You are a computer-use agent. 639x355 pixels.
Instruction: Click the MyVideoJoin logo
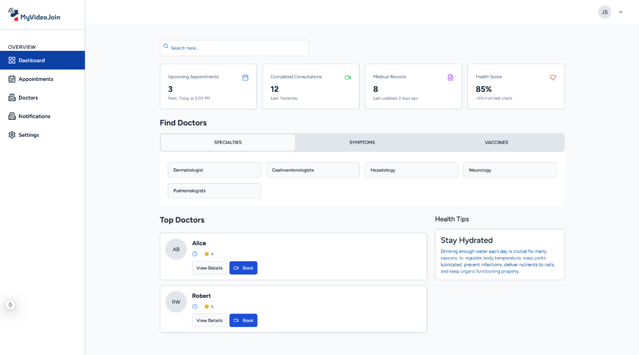(34, 15)
